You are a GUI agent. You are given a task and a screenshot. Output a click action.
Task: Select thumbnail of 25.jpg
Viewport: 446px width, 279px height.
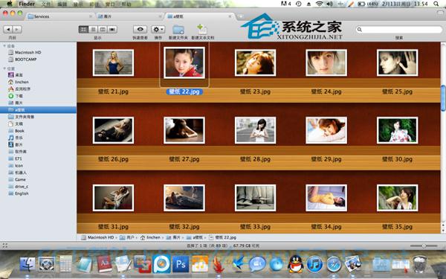(397, 62)
